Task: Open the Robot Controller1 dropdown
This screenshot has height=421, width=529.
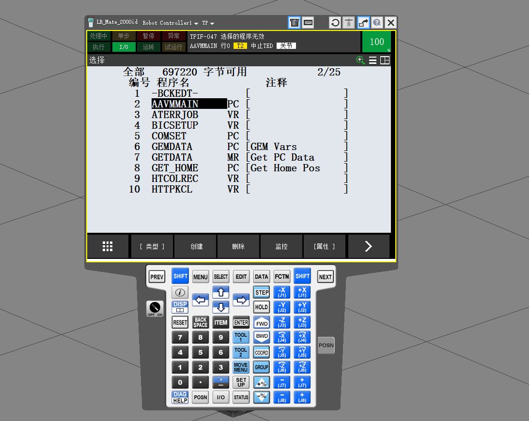Action: tap(170, 23)
